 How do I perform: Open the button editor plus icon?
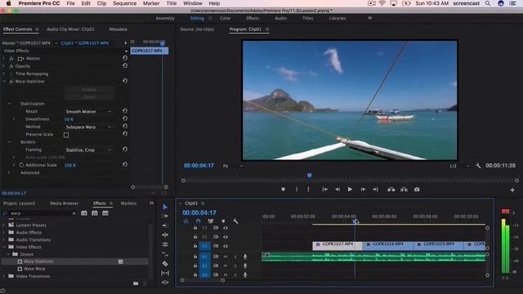(512, 190)
